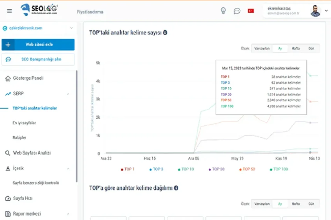Screen dimensions: 331x220
Task: Click info icon next to anahtar kelime dağılımı
Action: click(176, 188)
